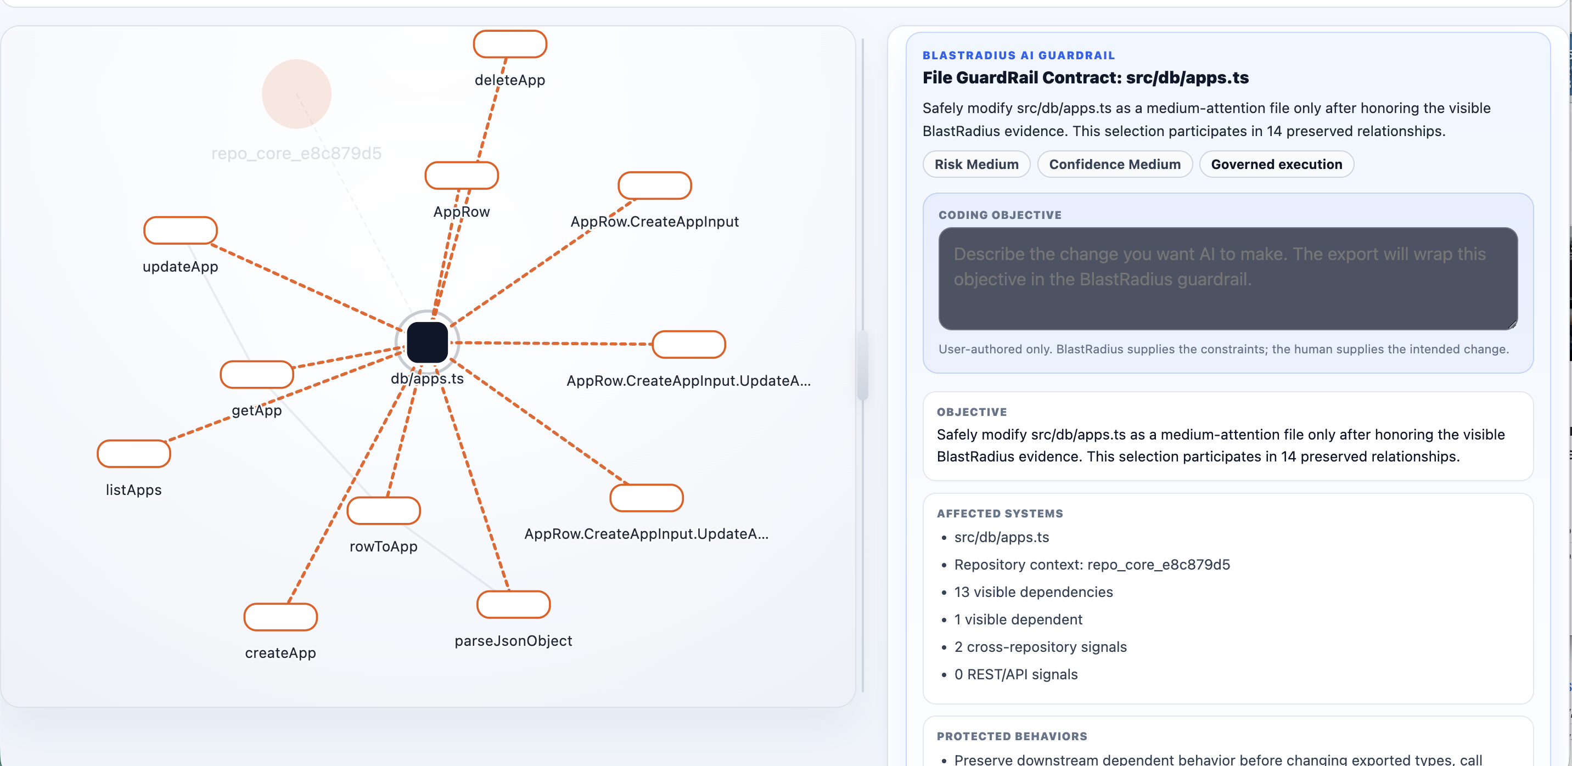Select the AppRow graph node

(462, 176)
